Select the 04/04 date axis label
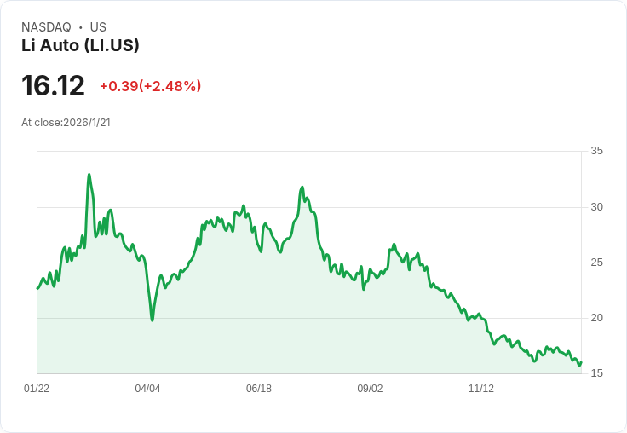The image size is (627, 433). click(x=147, y=389)
